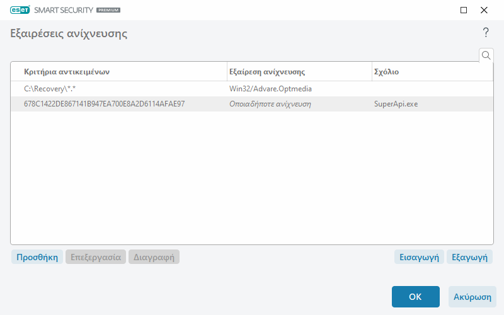The image size is (504, 315).
Task: Select the 678C1422DE867141B947EA700E8A2D6114AFAE97 hash row
Action: click(251, 104)
